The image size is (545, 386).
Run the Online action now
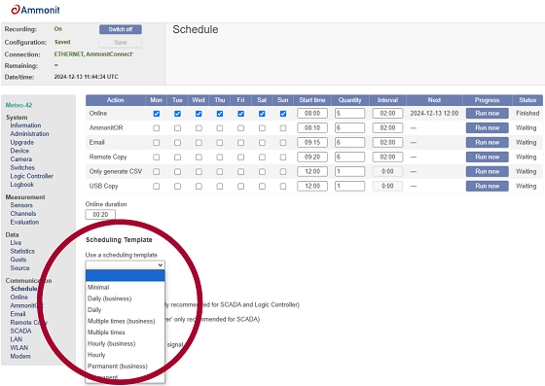click(x=487, y=114)
